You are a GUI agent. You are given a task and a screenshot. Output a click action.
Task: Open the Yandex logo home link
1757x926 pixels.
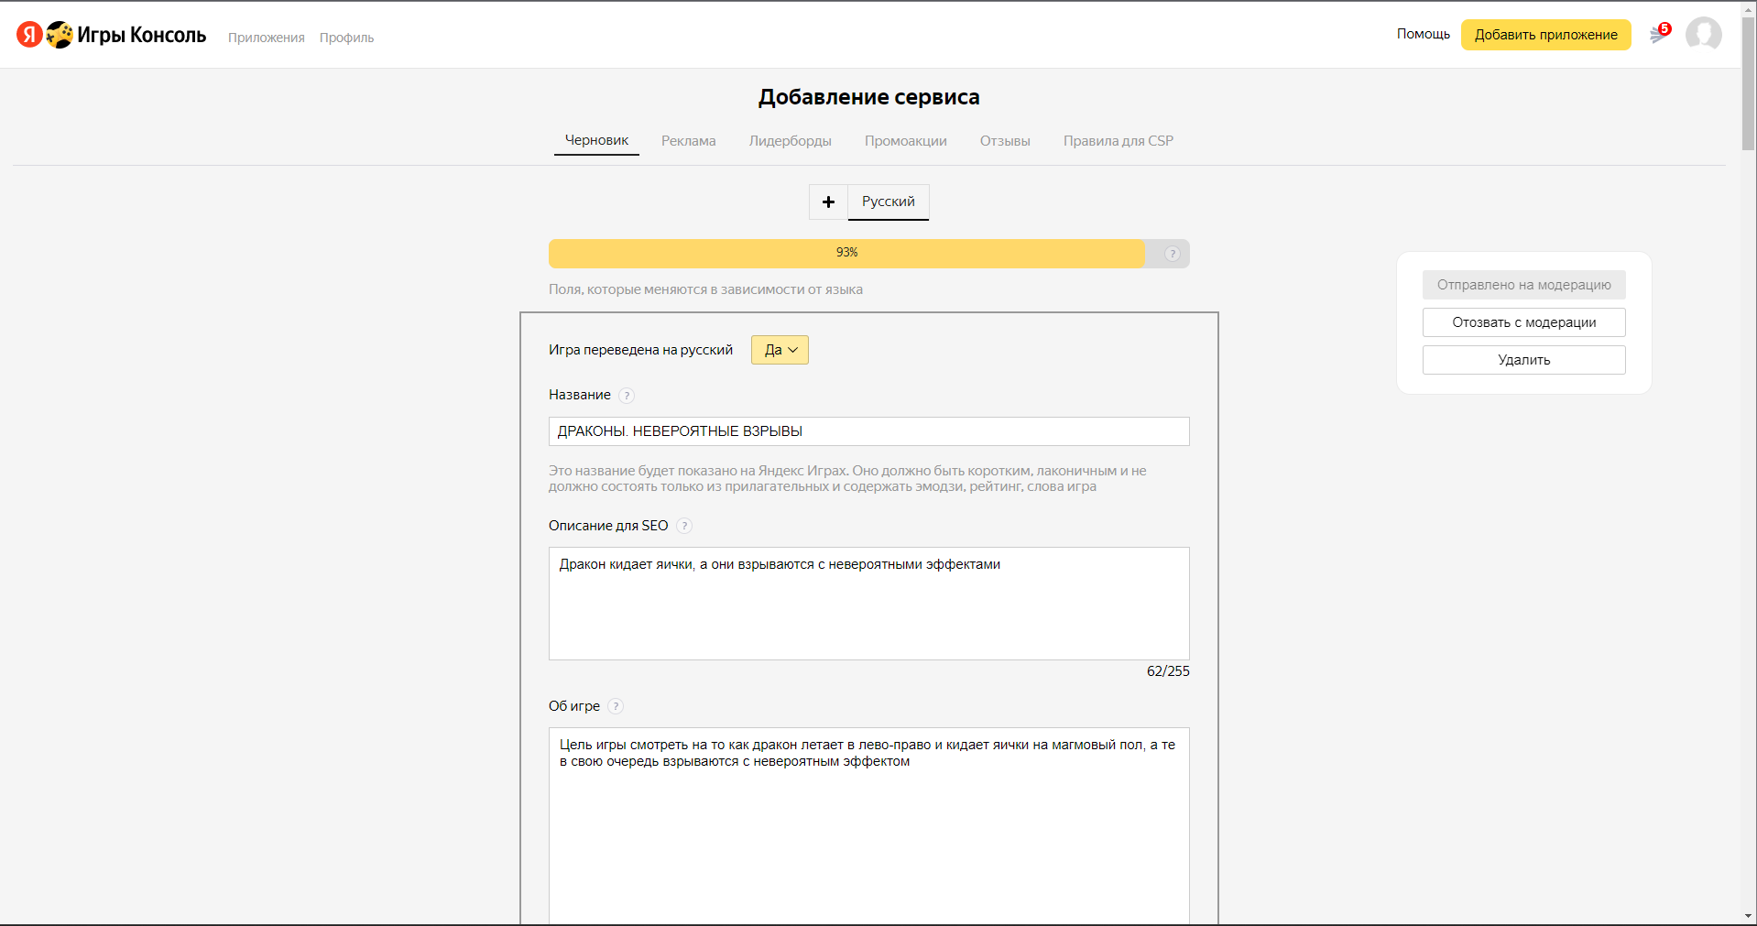(x=27, y=35)
